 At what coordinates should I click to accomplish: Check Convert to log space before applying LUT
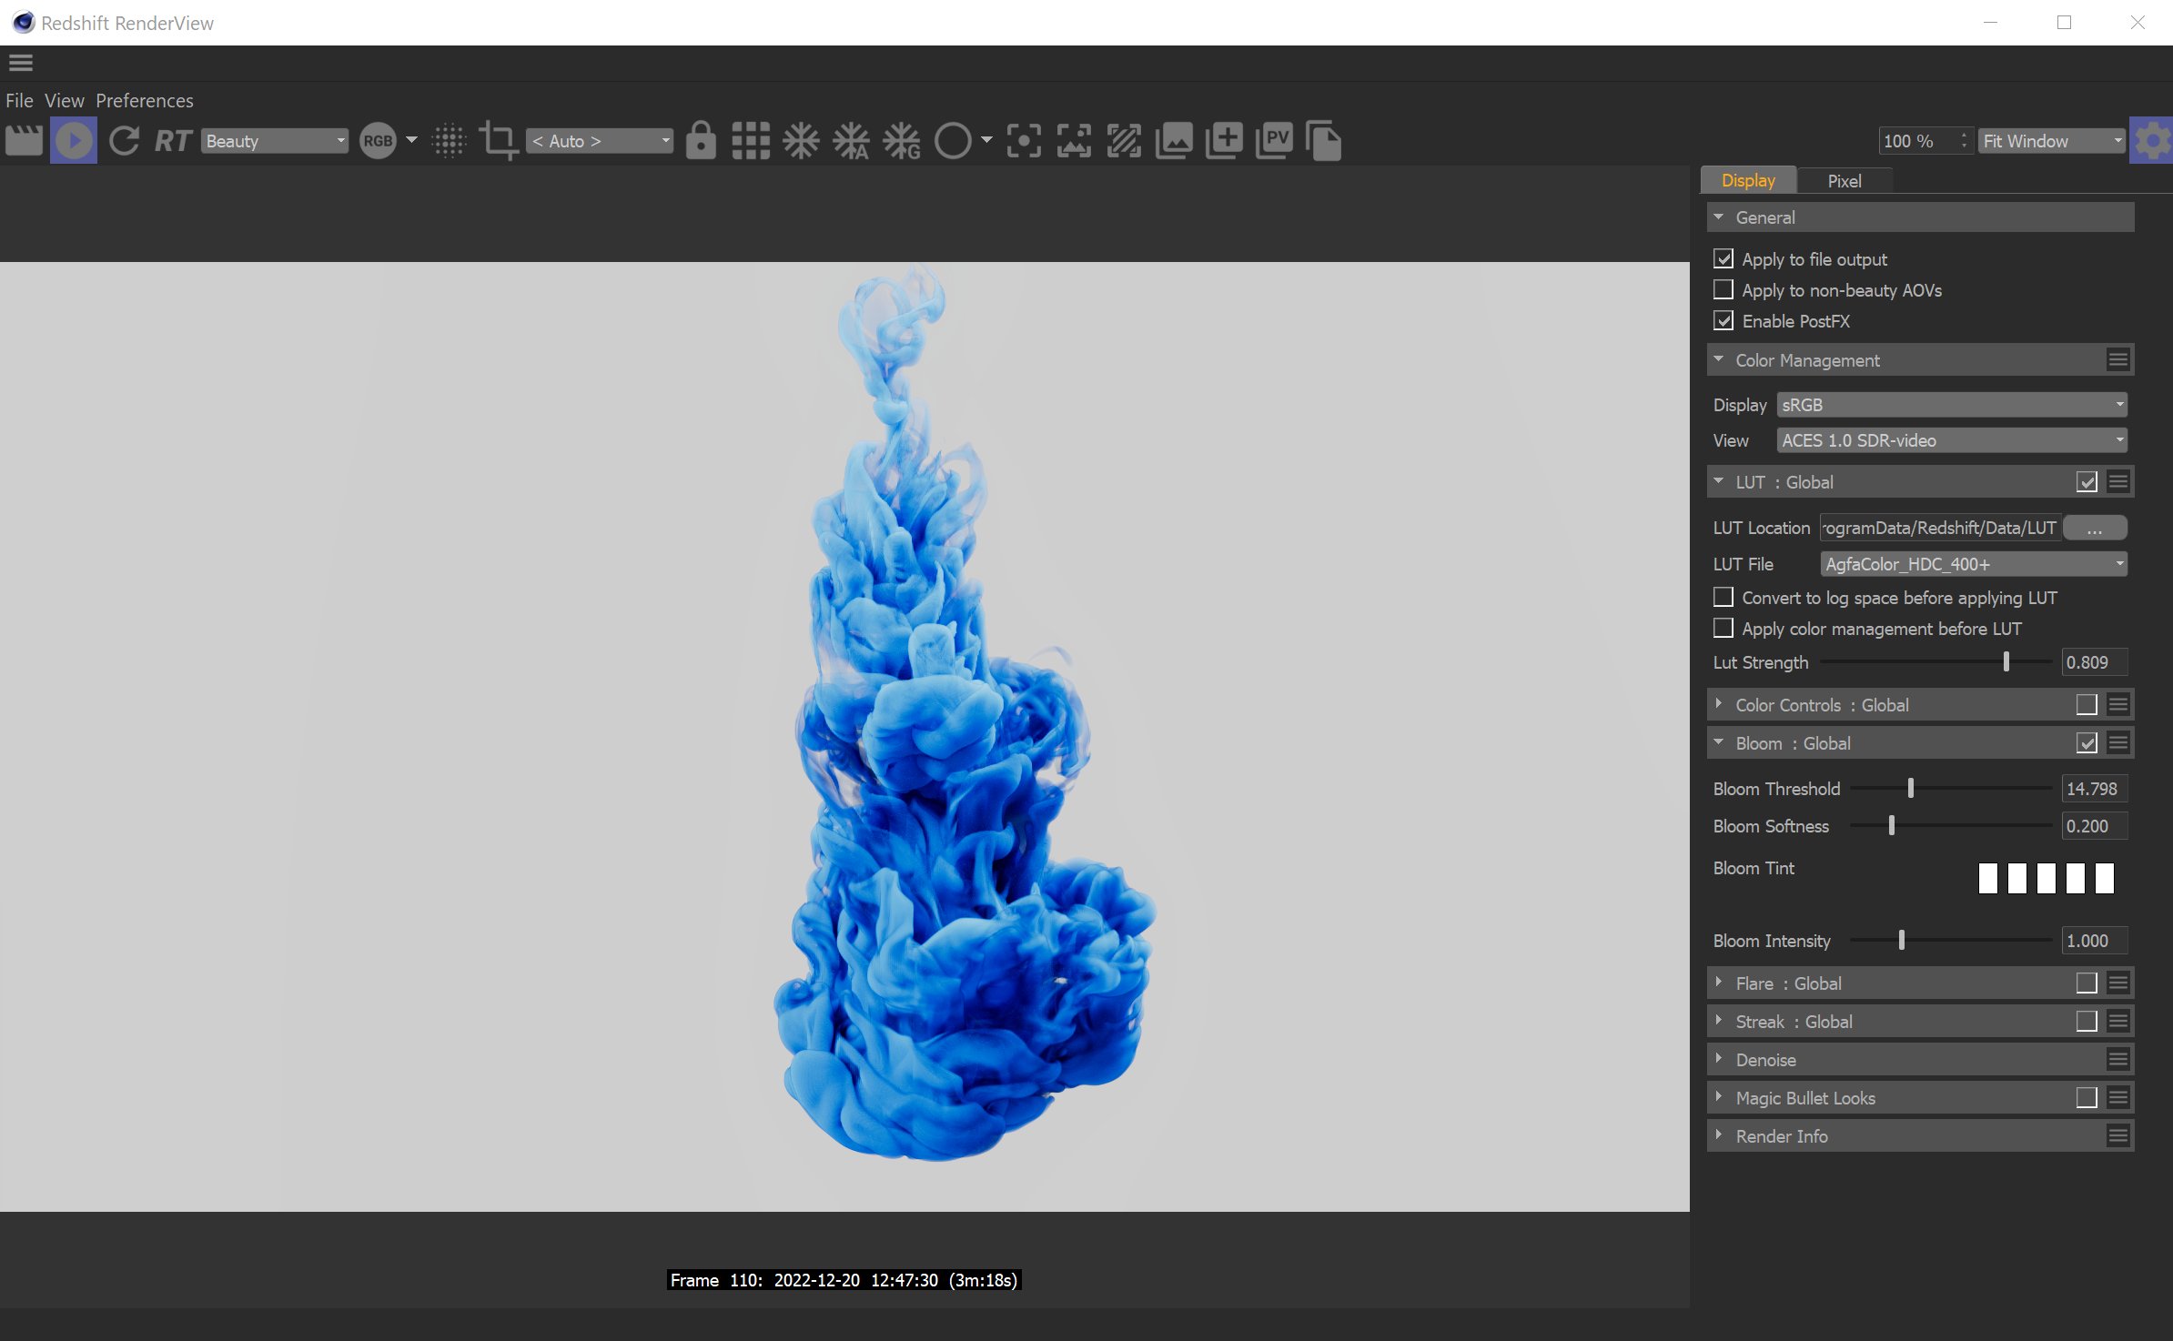point(1723,597)
